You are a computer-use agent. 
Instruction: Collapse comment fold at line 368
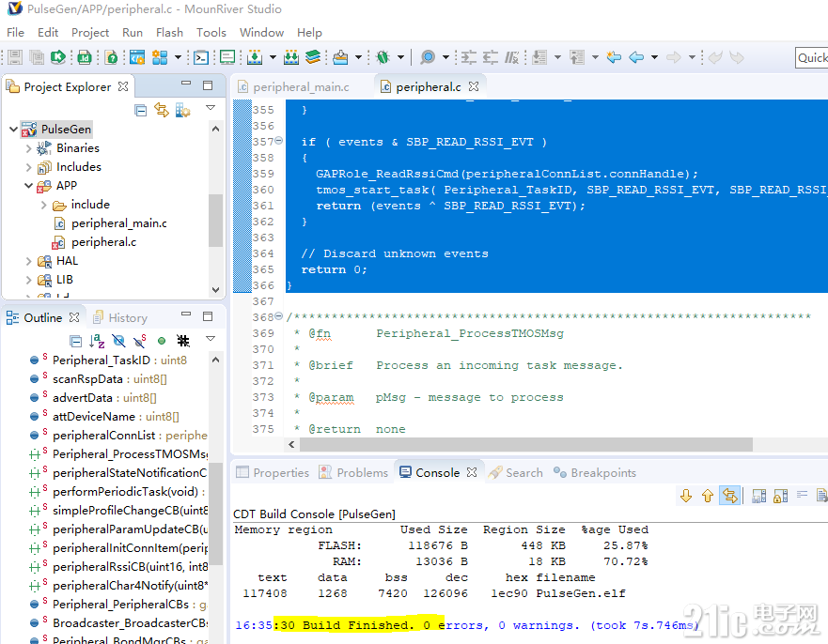coord(278,316)
